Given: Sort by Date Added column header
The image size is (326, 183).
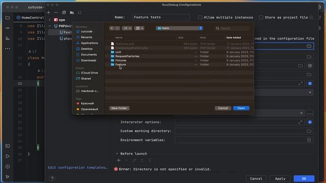Looking at the screenshot, I should (x=234, y=38).
